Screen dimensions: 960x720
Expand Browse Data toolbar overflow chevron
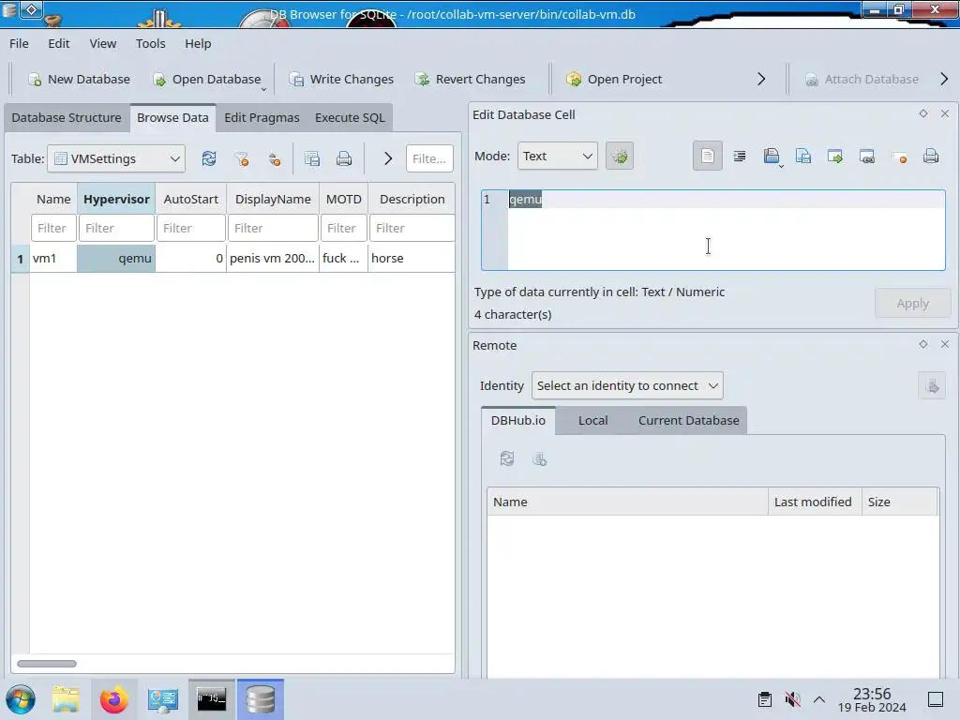click(x=387, y=158)
